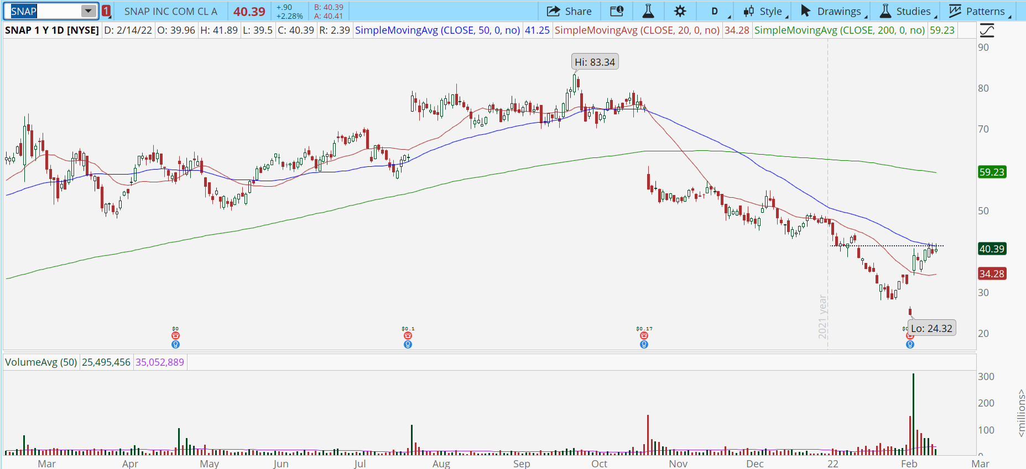Toggle the chart scale curve icon below Patterns
The image size is (1026, 469).
(x=987, y=30)
